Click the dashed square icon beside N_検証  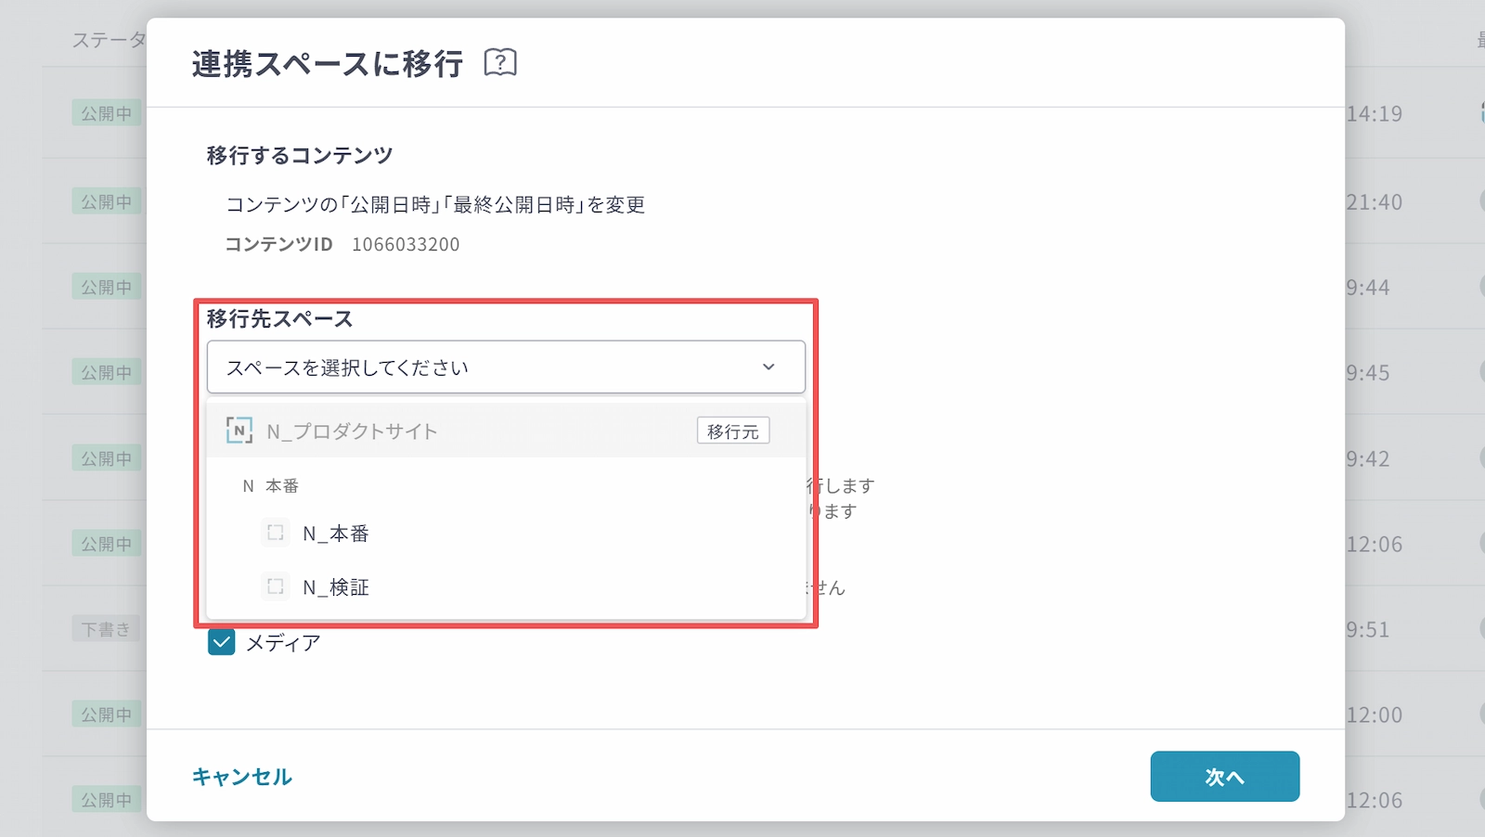pyautogui.click(x=276, y=586)
